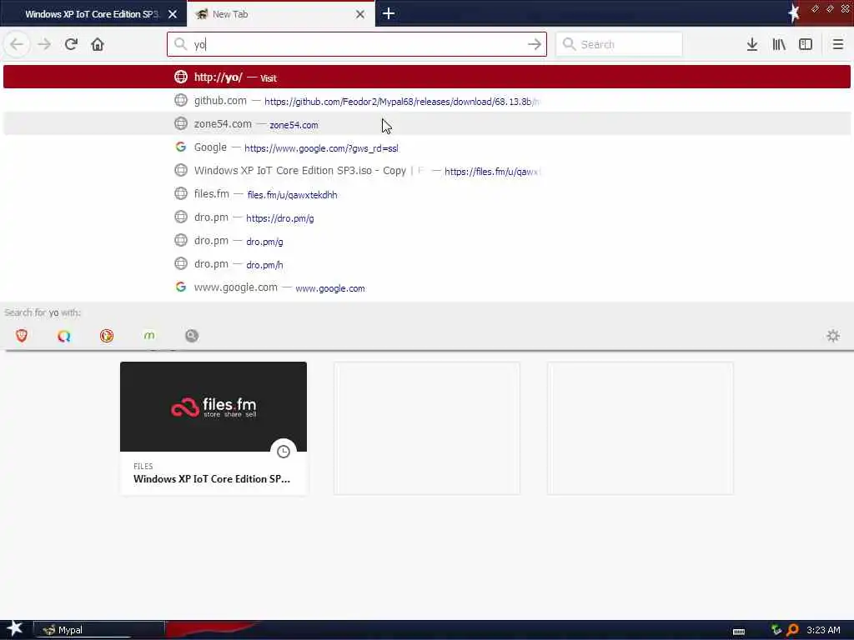Open the Downloads panel
The width and height of the screenshot is (854, 640).
pos(752,44)
